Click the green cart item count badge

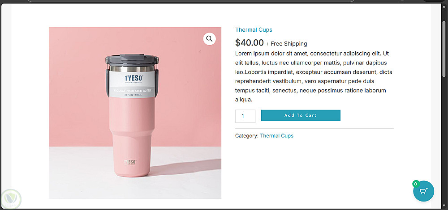click(x=415, y=184)
